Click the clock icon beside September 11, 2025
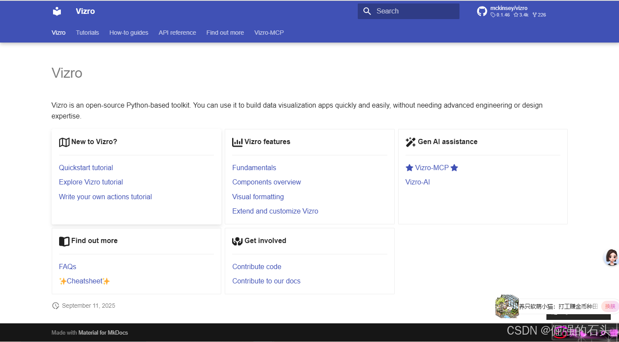This screenshot has height=342, width=619. coord(56,306)
